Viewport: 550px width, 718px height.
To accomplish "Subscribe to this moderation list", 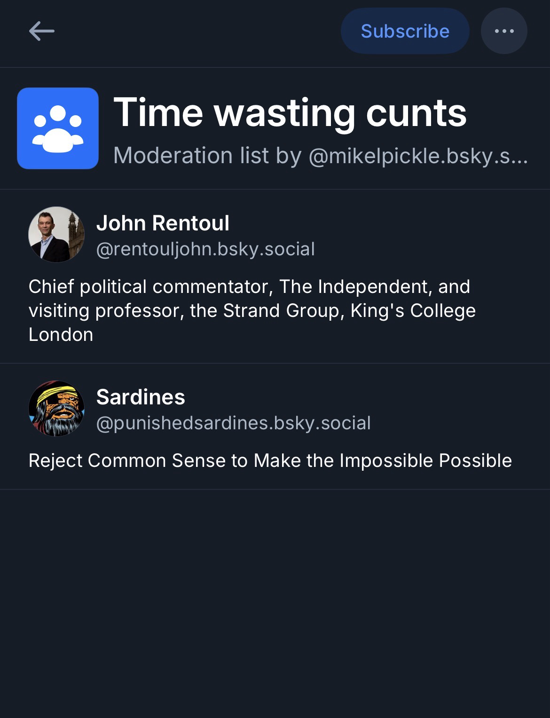I will [405, 31].
